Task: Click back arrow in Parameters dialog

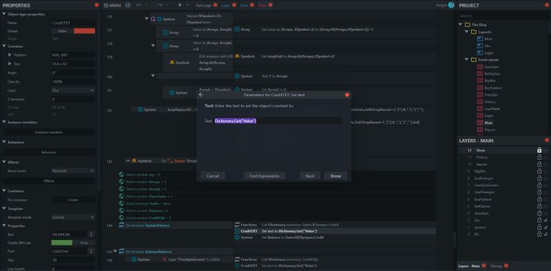Action: click(201, 95)
